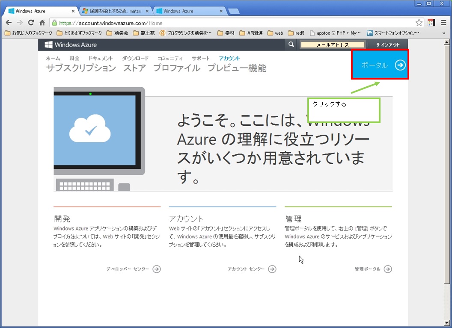Click the scrollbar up arrow
This screenshot has height=328, width=452.
(x=446, y=42)
